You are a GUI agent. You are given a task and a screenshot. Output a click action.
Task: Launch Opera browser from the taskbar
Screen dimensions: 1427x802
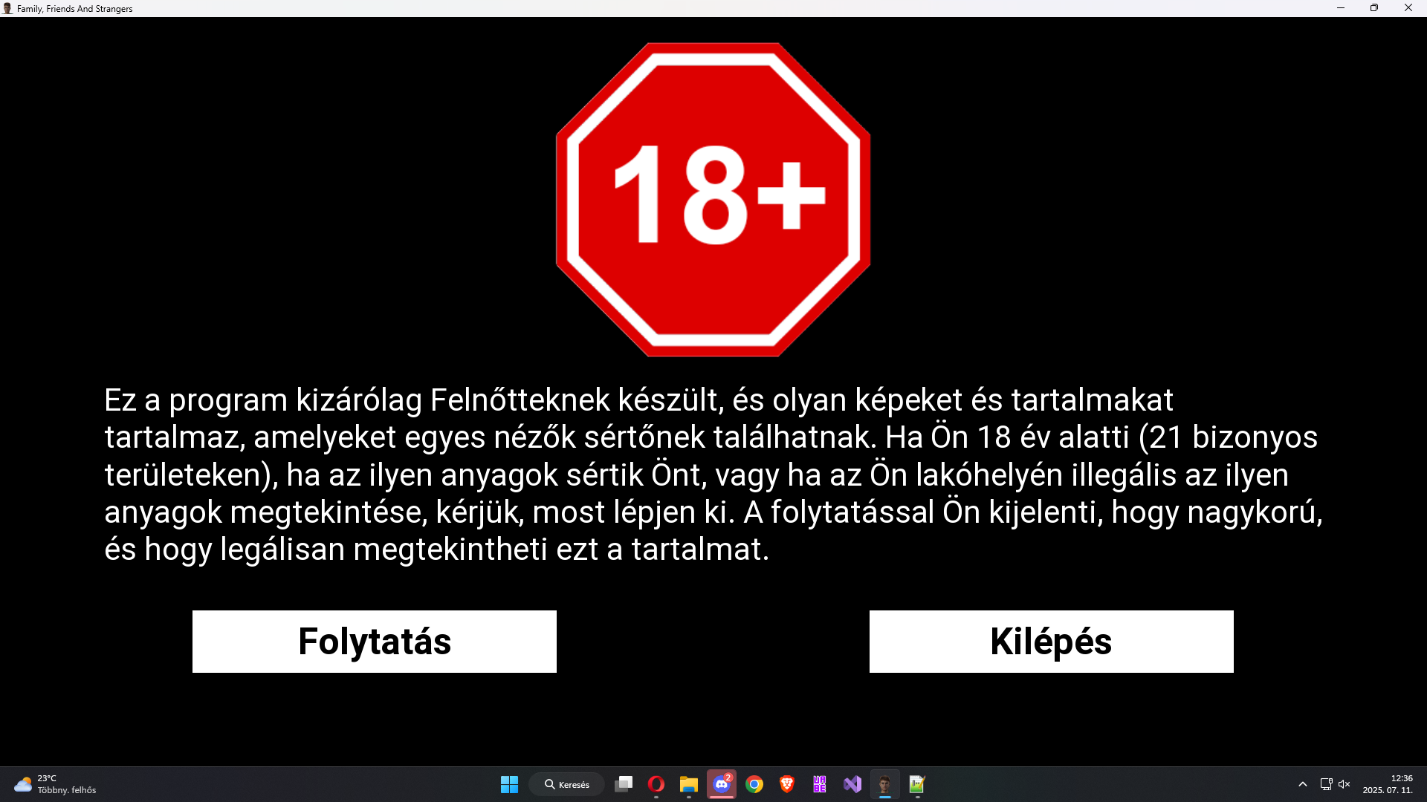(656, 784)
